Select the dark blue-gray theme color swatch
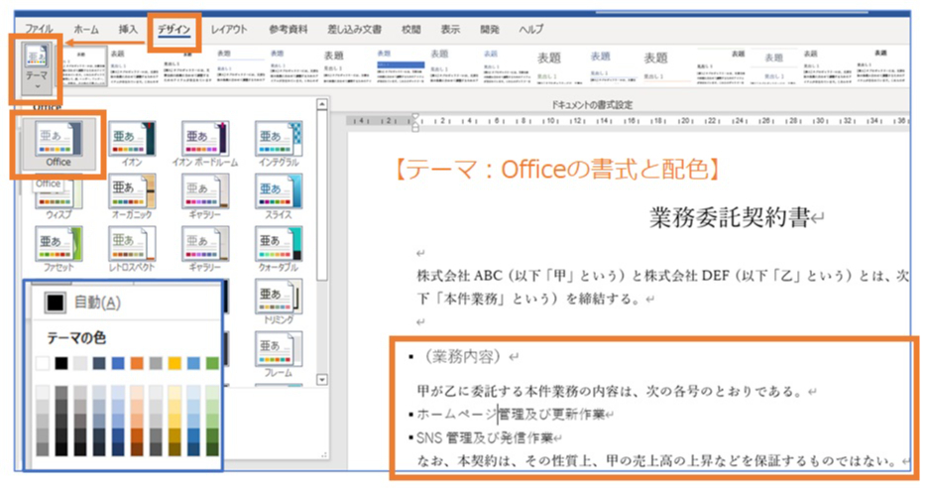This screenshot has width=928, height=488. (x=99, y=363)
